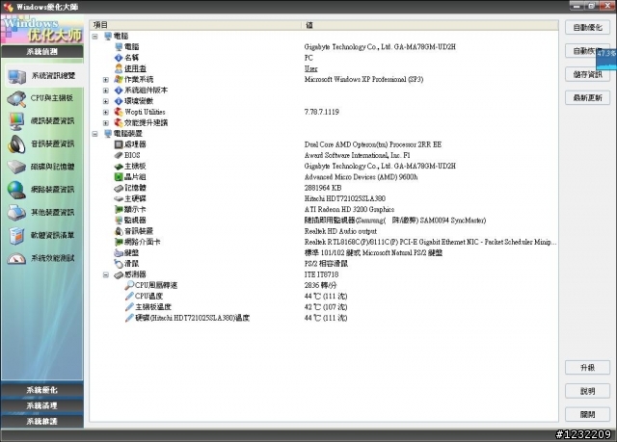617x442 pixels.
Task: Select 使用者 user row icon
Action: pyautogui.click(x=119, y=68)
